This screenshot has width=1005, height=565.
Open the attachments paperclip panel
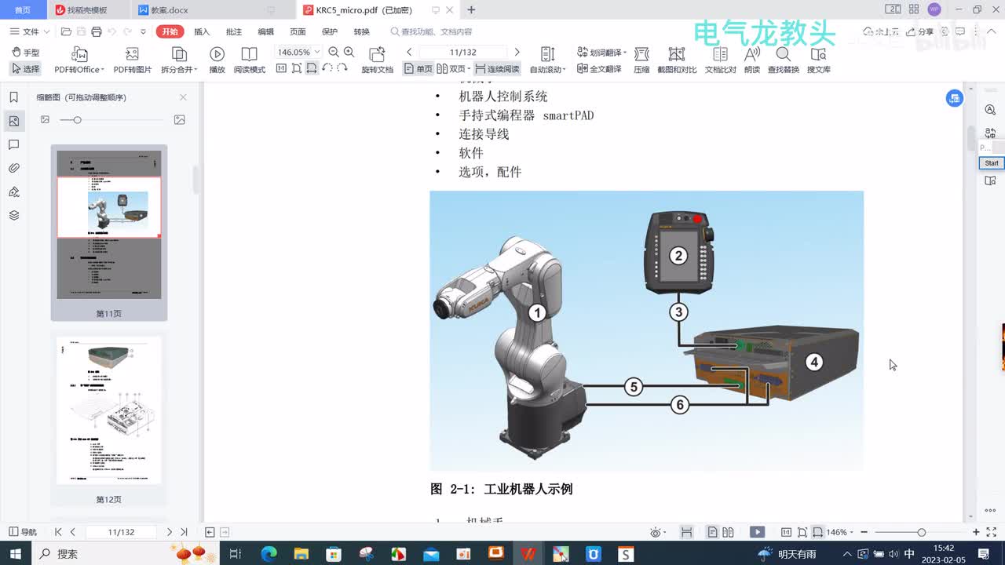pos(13,168)
